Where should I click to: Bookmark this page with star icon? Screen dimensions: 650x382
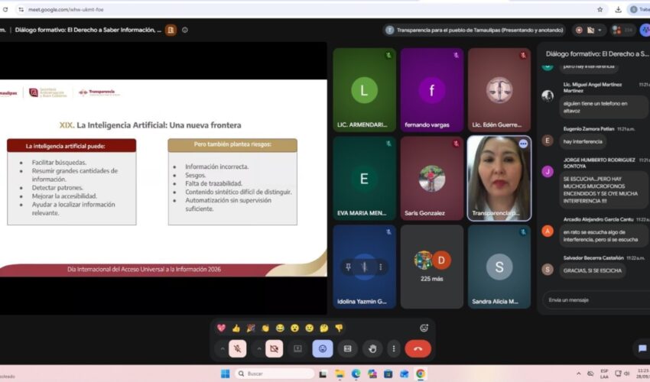[600, 9]
